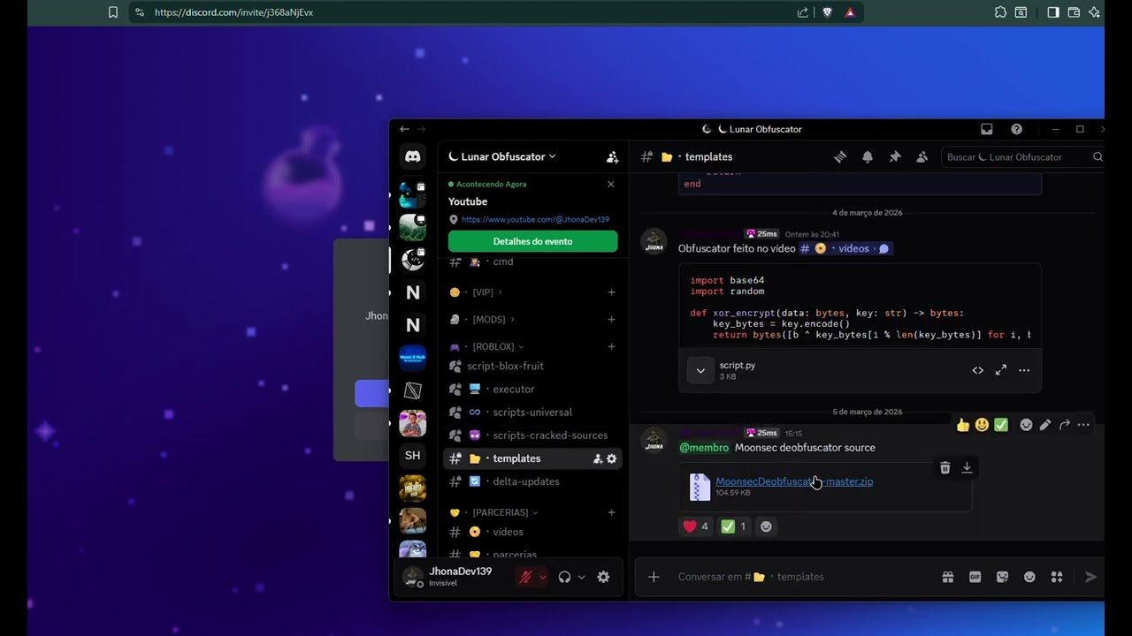The width and height of the screenshot is (1132, 636).
Task: Edit templates channel settings gear
Action: point(611,458)
